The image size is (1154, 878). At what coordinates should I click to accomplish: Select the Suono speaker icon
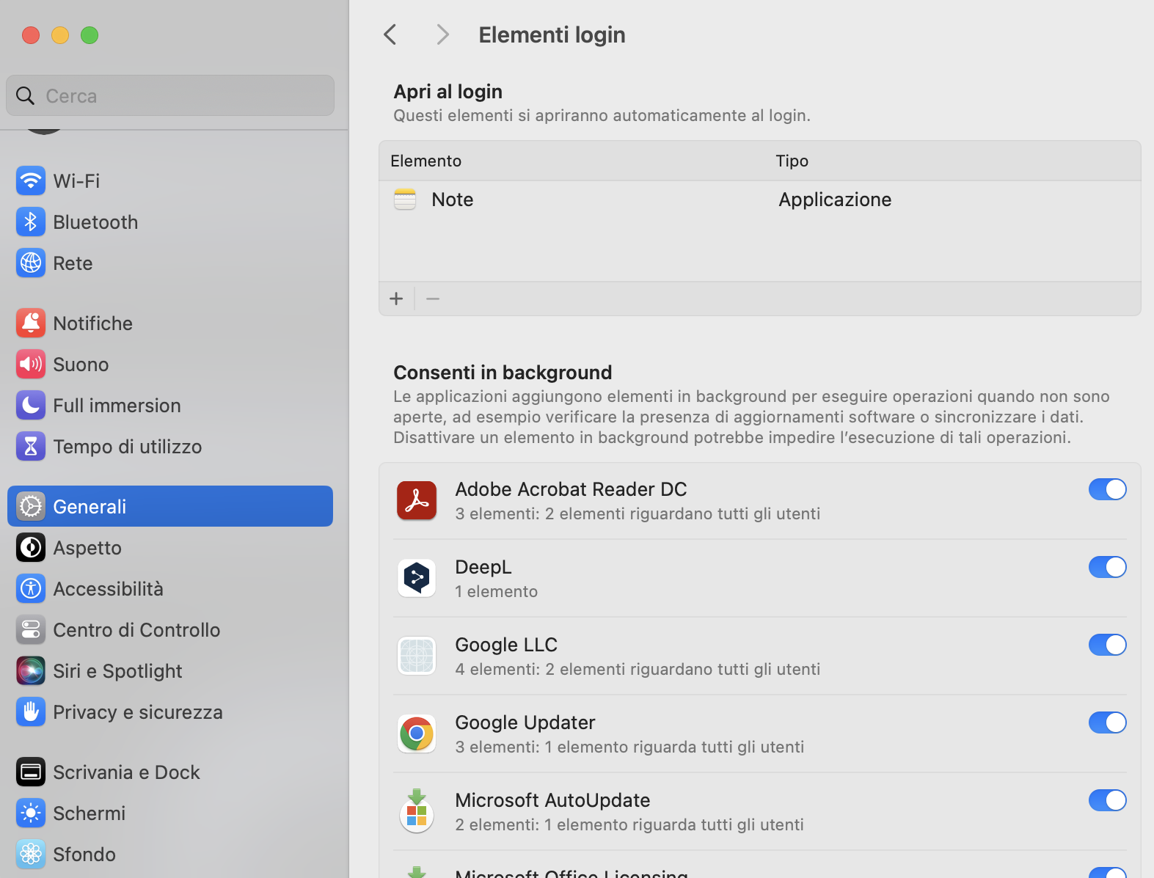pos(31,364)
